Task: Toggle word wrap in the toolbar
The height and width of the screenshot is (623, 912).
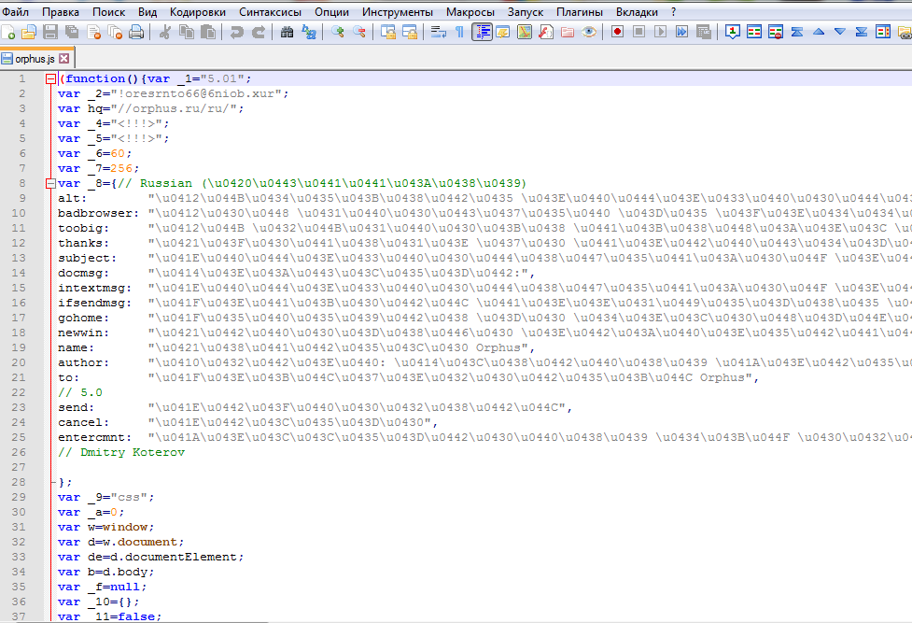Action: point(438,33)
